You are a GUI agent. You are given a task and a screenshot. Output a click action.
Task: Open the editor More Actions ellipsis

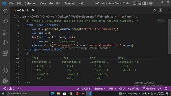point(166,10)
